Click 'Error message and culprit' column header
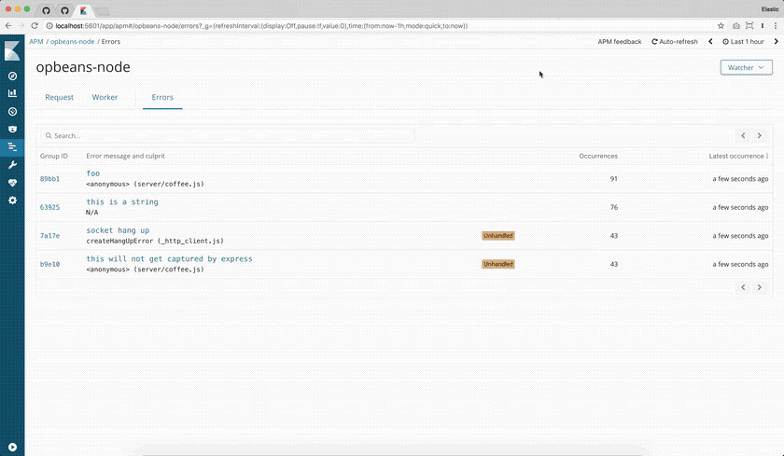 pos(125,156)
